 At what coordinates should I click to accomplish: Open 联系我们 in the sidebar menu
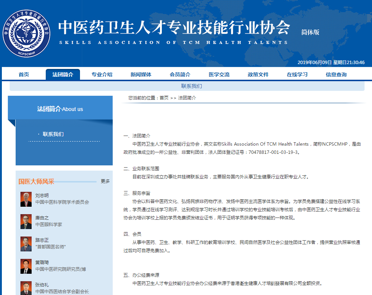(x=53, y=134)
